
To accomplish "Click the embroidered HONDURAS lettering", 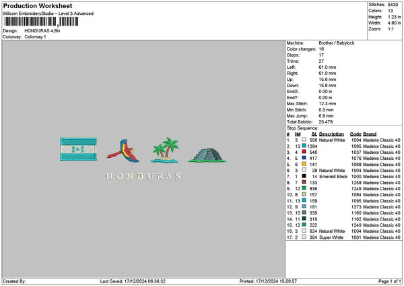I will (143, 176).
